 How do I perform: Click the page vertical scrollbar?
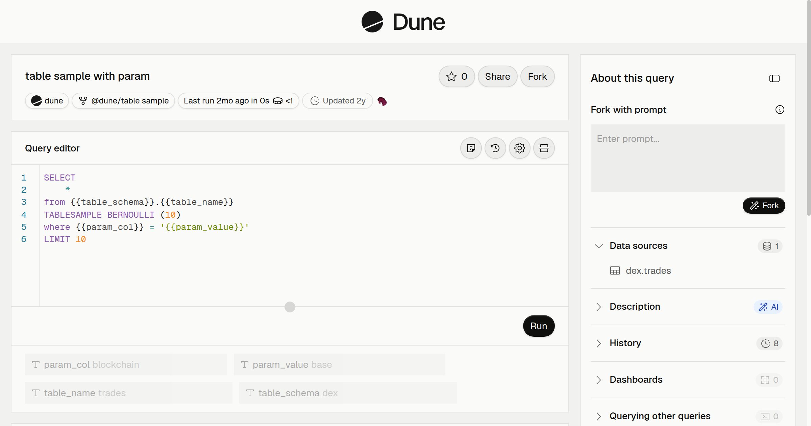click(809, 108)
